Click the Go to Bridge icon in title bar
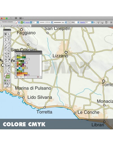Screen dimensions: 113x146 [16, 18]
